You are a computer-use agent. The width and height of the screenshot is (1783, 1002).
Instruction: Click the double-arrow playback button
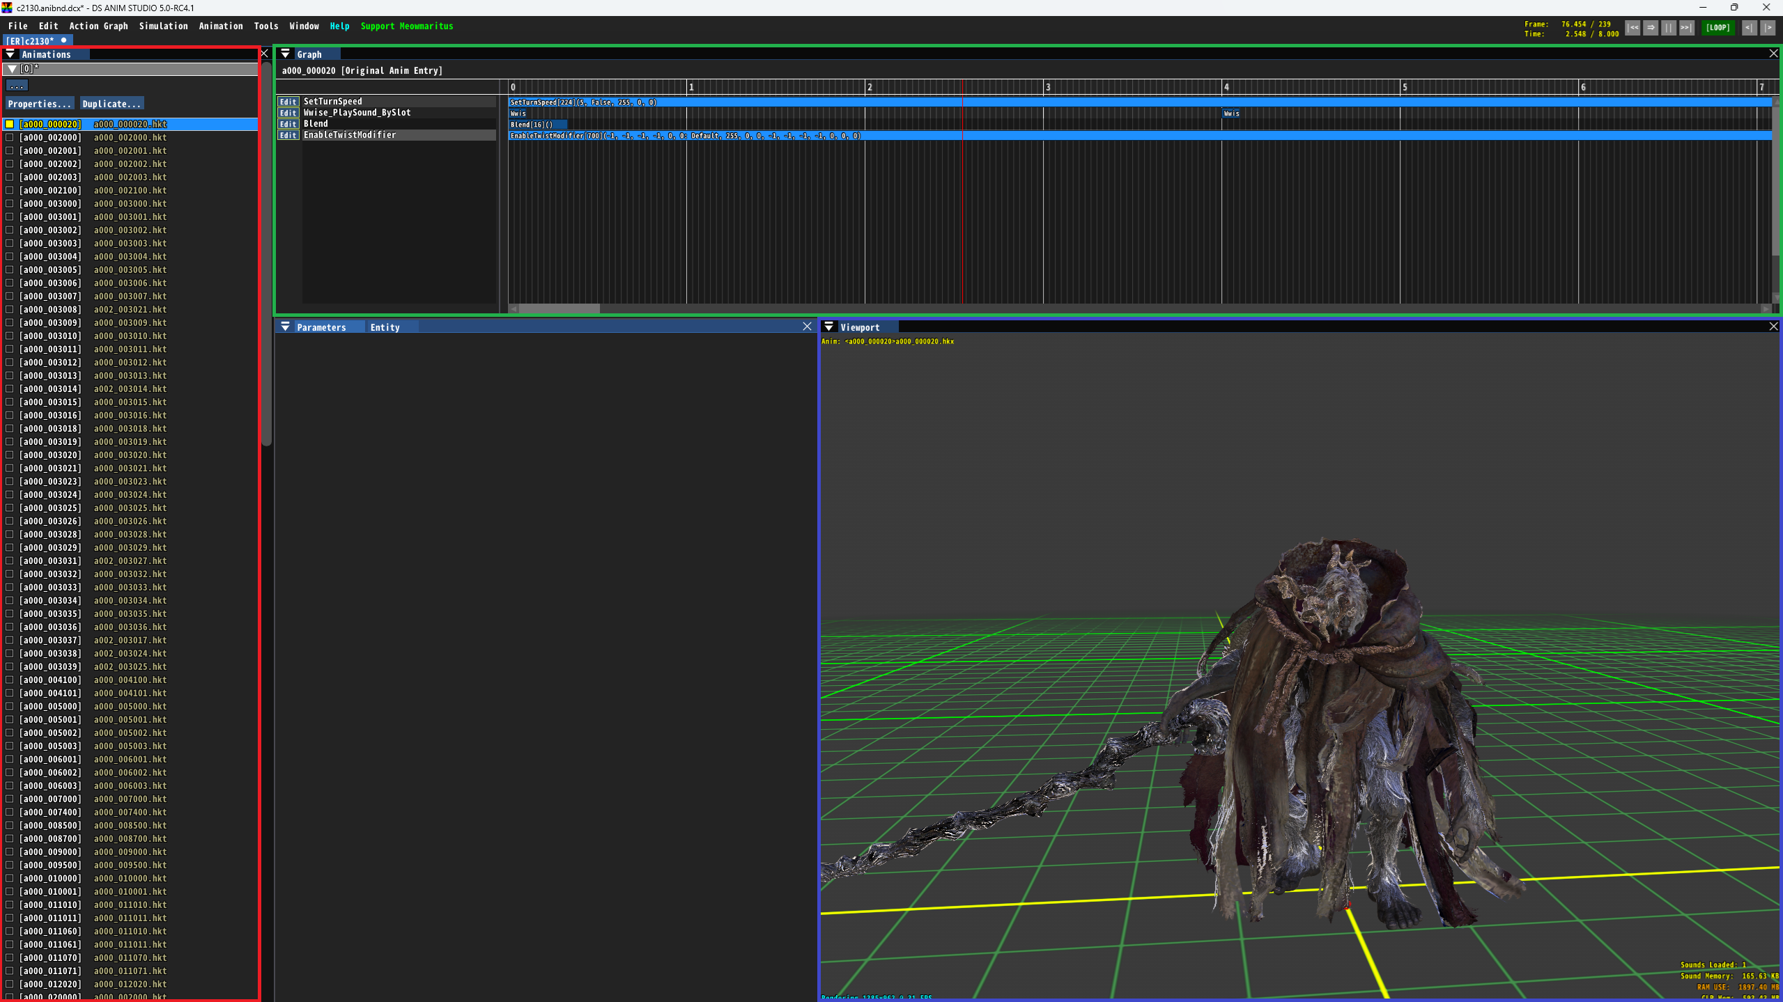(1651, 28)
